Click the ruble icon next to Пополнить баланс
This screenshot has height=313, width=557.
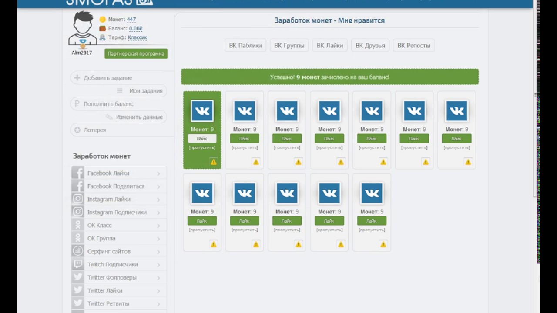(x=77, y=104)
